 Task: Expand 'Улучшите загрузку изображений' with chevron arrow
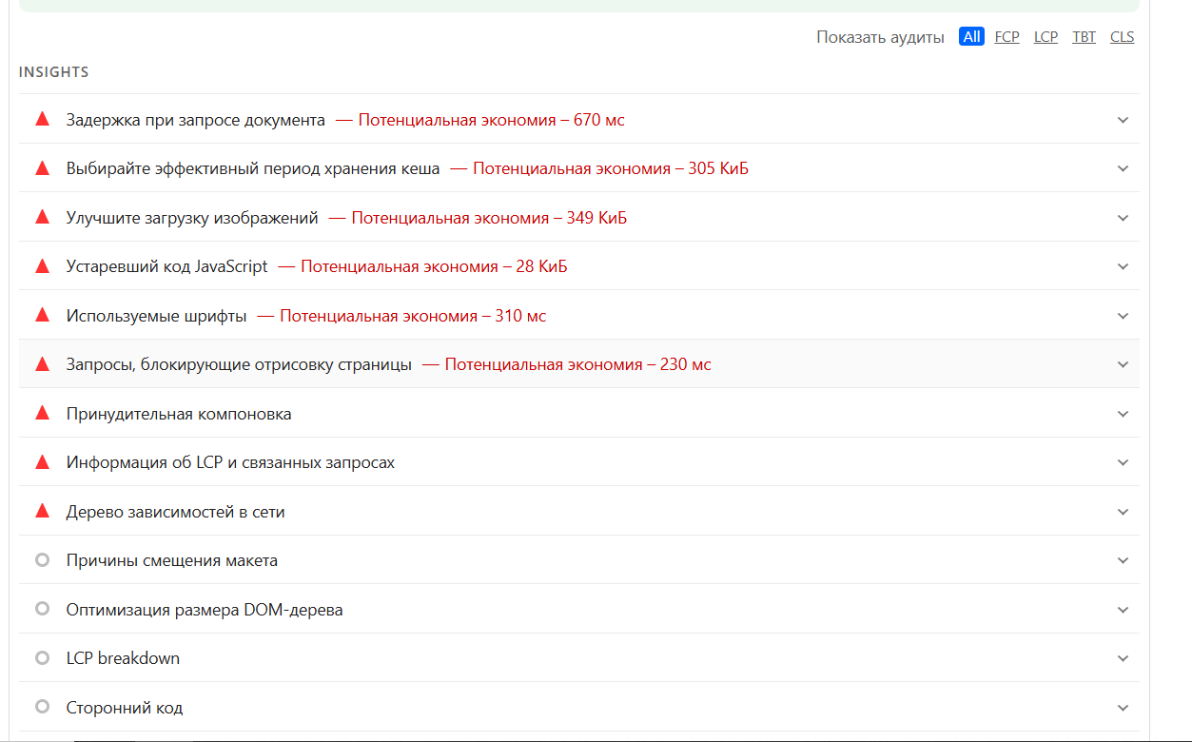pos(1123,218)
